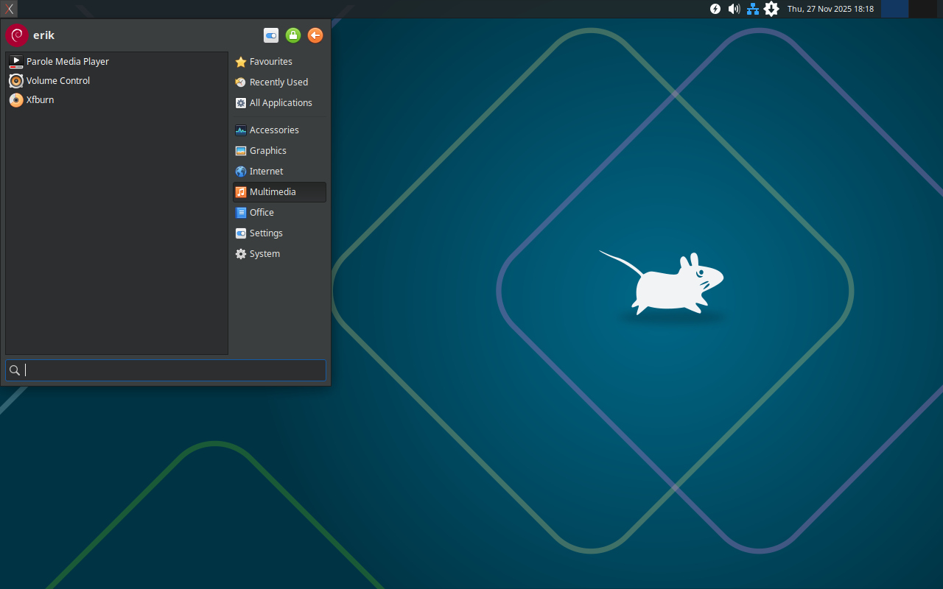This screenshot has height=589, width=943.
Task: Open the Recently Used list
Action: click(x=278, y=82)
